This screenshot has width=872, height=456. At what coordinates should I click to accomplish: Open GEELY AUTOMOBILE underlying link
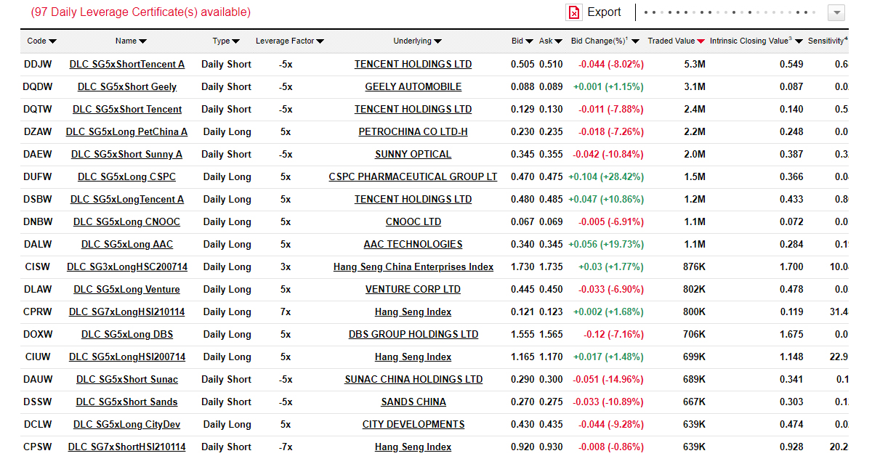tap(413, 87)
